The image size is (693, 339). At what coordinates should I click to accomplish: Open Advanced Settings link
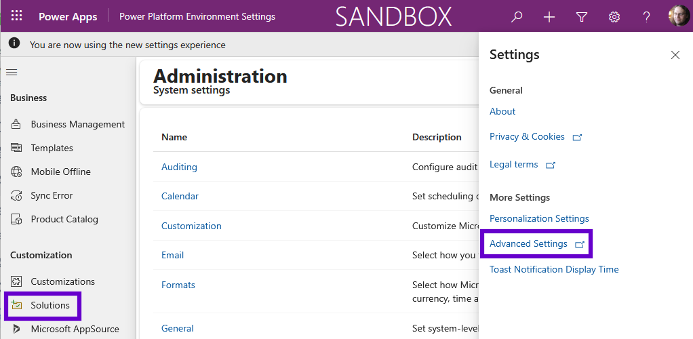coord(528,243)
